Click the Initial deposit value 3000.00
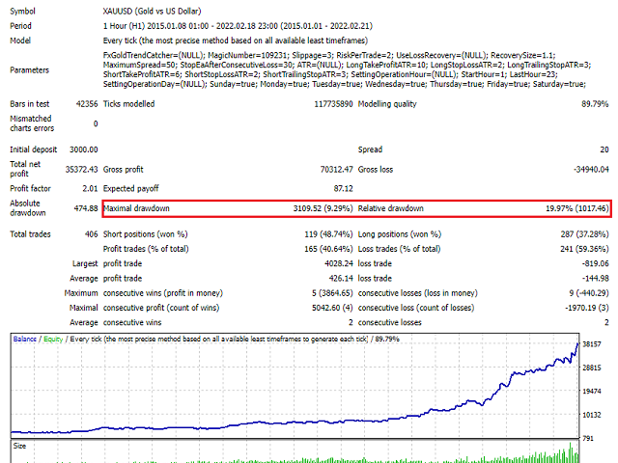Image resolution: width=618 pixels, height=463 pixels. [84, 150]
